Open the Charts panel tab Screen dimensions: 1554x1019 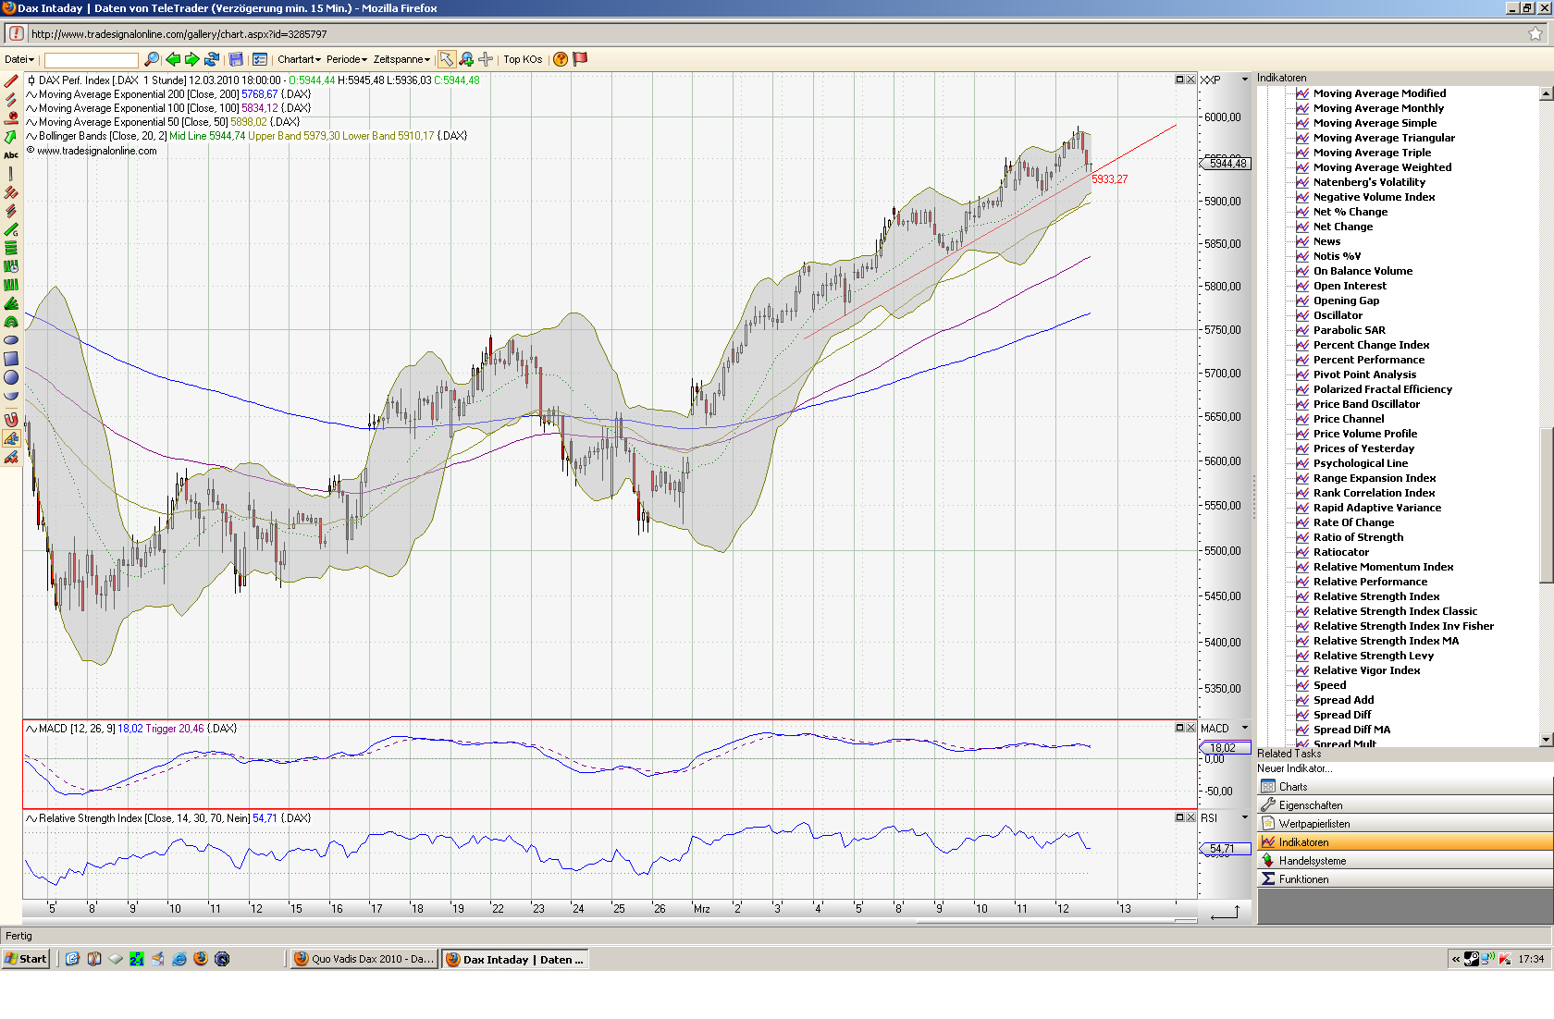1404,787
